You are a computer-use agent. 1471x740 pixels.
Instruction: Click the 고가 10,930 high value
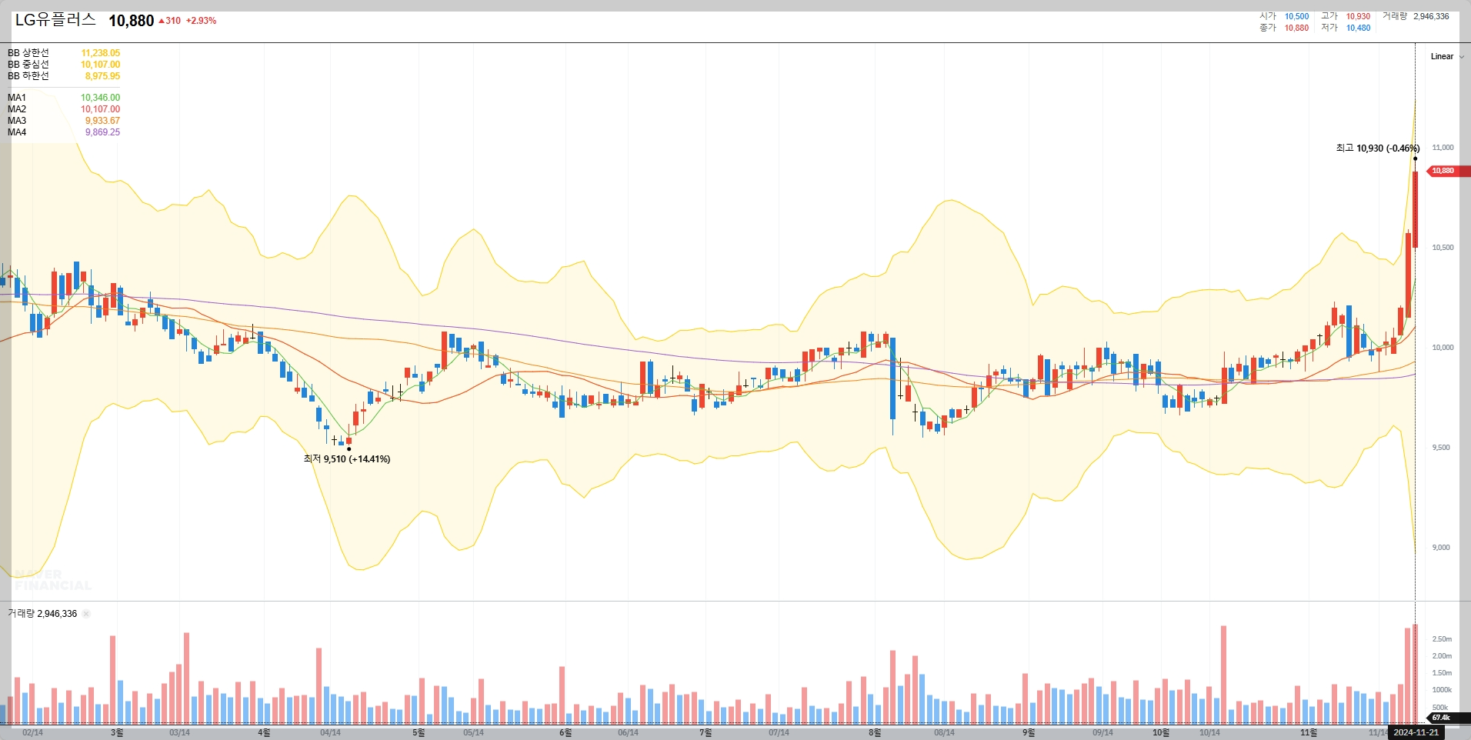[1358, 16]
